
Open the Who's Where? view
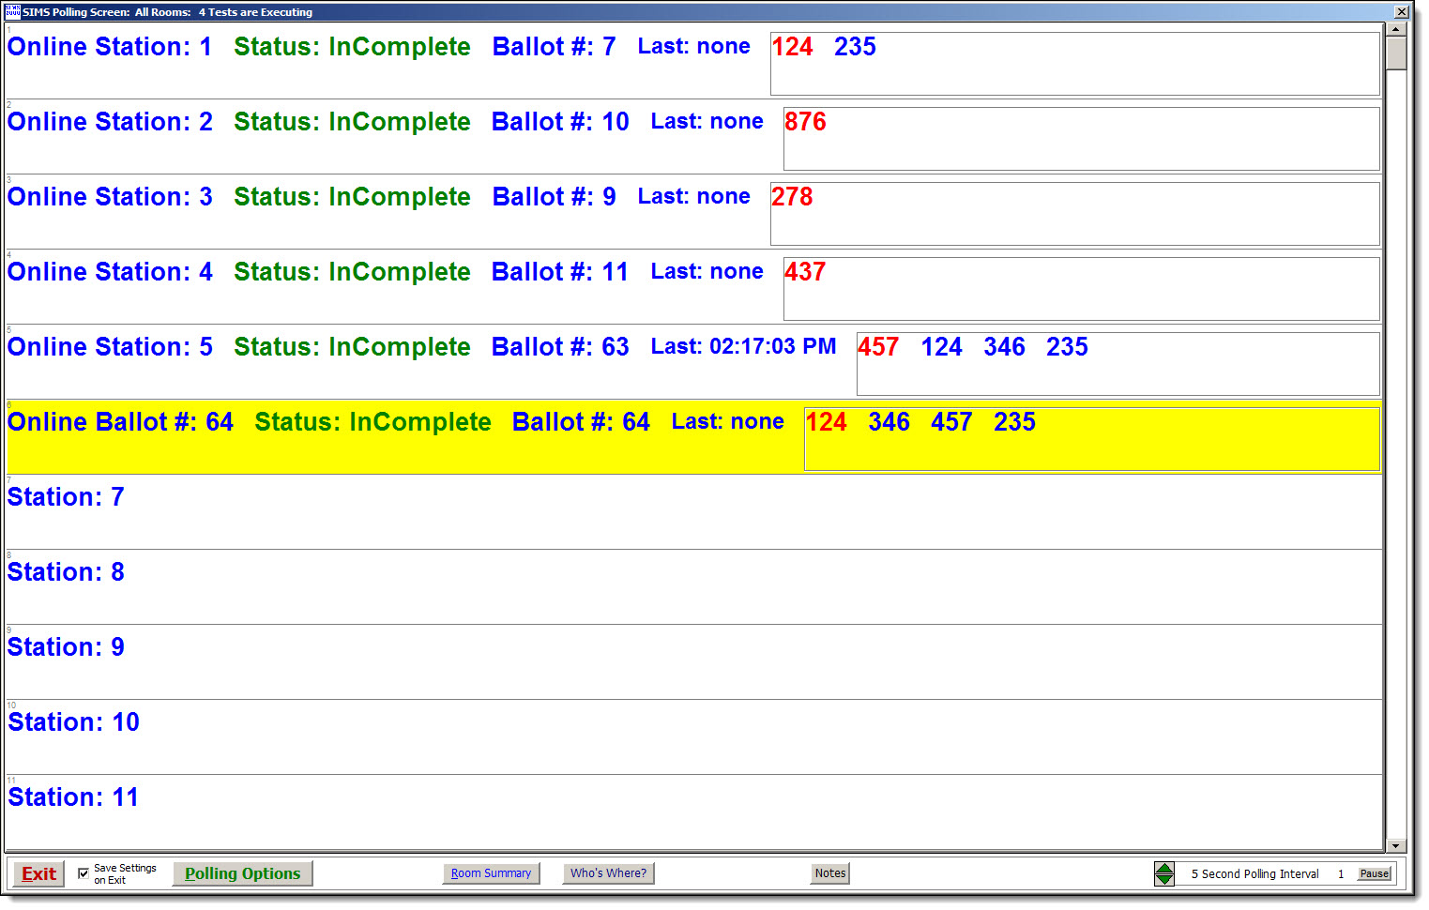coord(608,873)
